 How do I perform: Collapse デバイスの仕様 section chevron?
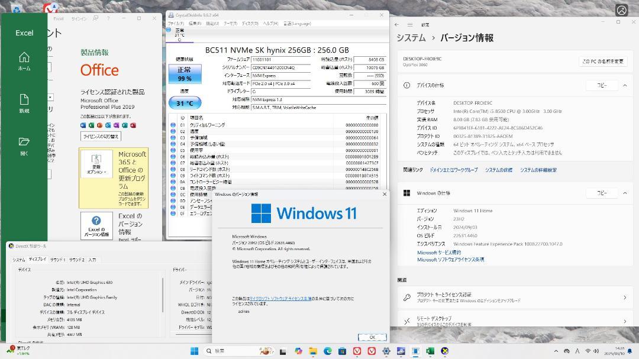(625, 86)
